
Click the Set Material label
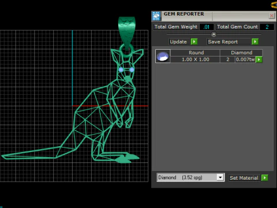click(244, 178)
